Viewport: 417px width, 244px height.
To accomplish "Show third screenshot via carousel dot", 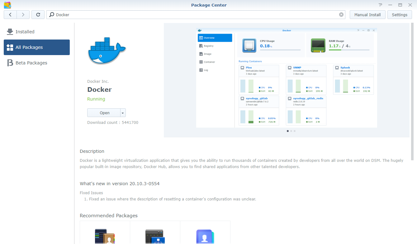I will coord(295,131).
